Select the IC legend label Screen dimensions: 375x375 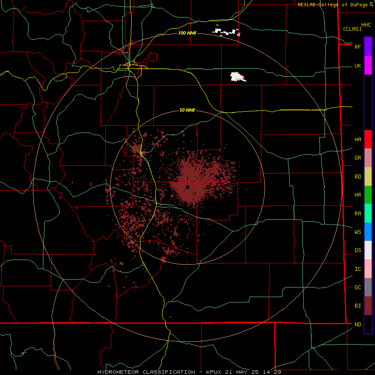coord(357,269)
